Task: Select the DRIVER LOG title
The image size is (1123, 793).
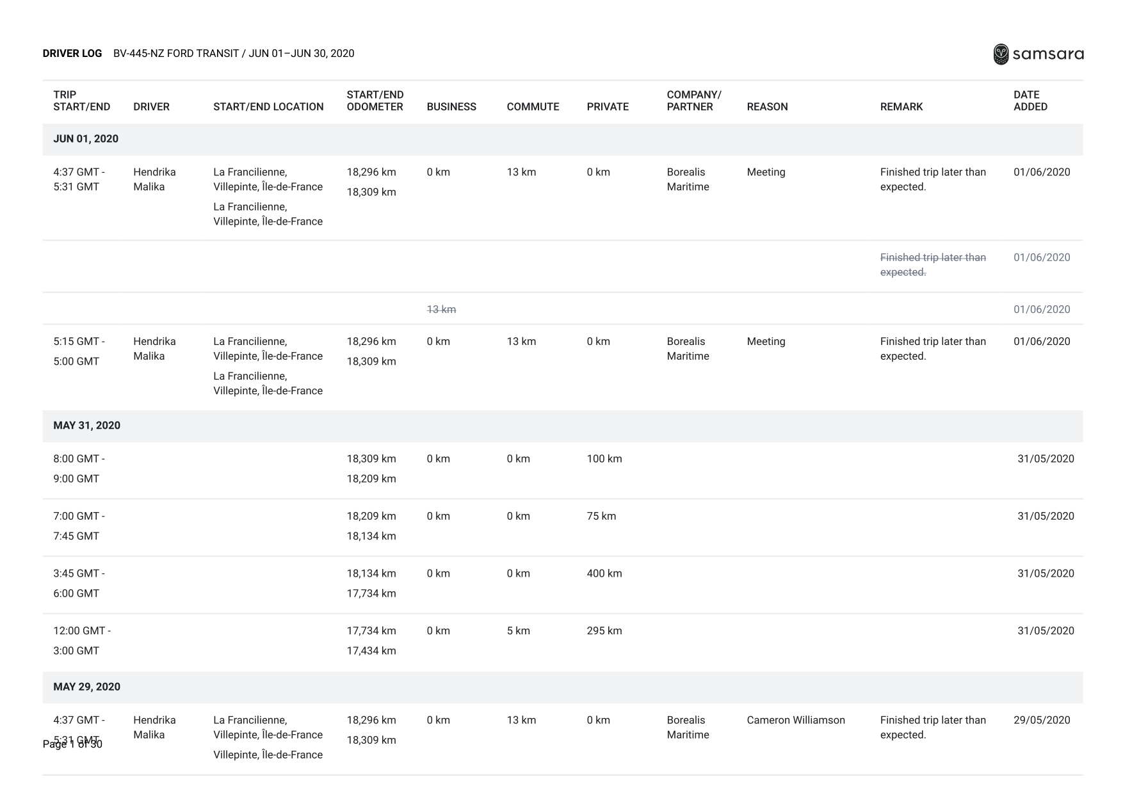Action: (72, 54)
